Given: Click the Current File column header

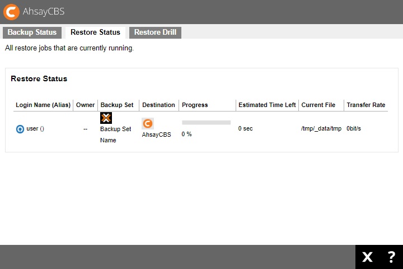Looking at the screenshot, I should 318,105.
